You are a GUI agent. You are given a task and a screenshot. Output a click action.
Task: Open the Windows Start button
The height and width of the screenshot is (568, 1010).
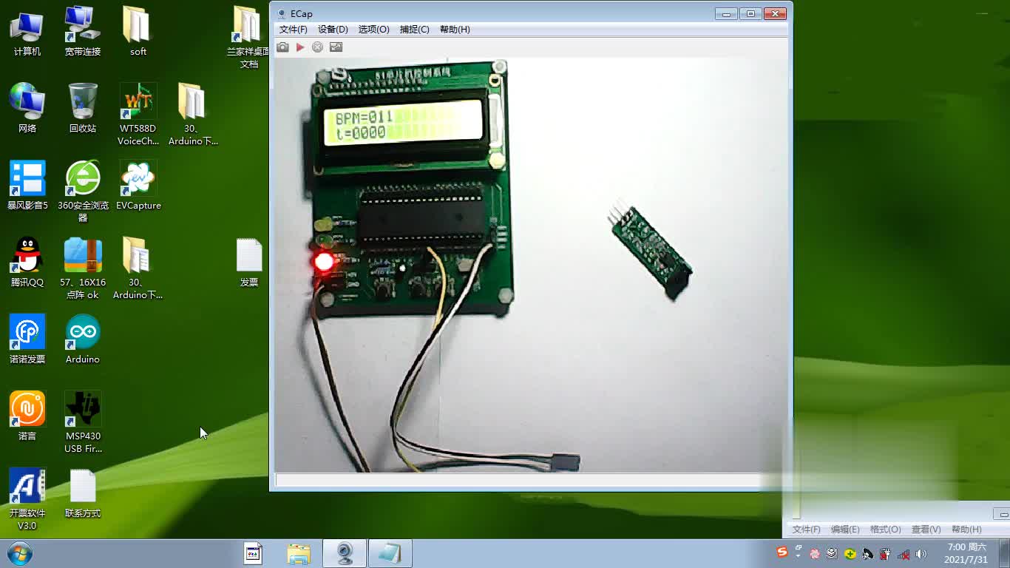19,553
